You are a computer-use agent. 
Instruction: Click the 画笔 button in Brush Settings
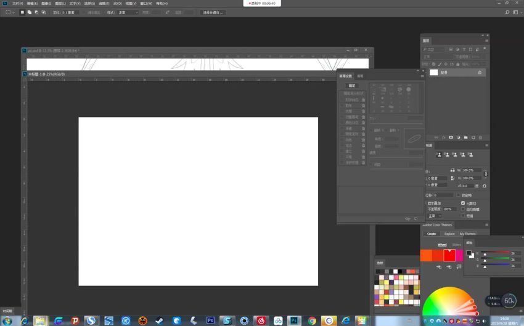click(x=352, y=85)
